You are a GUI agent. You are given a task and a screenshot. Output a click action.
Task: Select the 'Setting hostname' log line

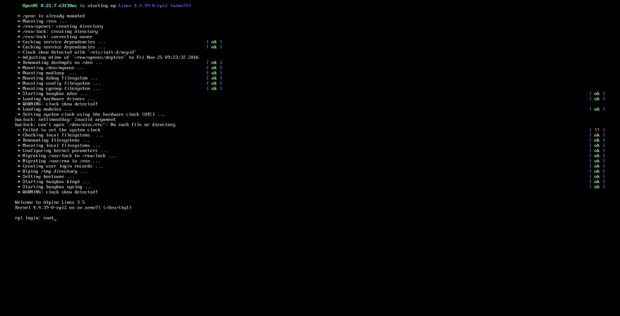click(x=47, y=176)
